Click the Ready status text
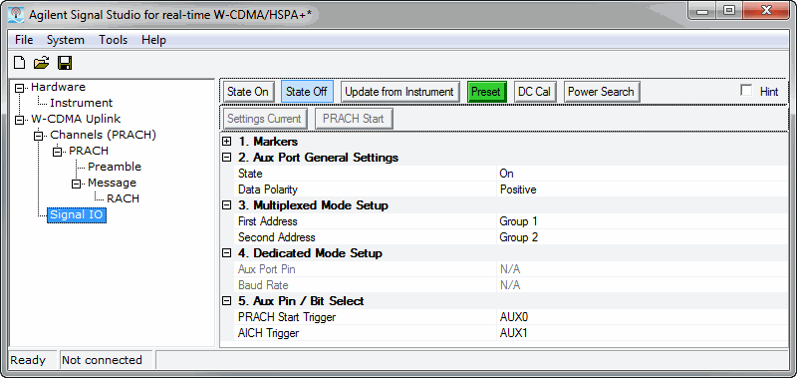The width and height of the screenshot is (797, 378). [x=28, y=360]
